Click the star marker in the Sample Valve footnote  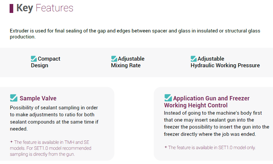tap(12, 141)
